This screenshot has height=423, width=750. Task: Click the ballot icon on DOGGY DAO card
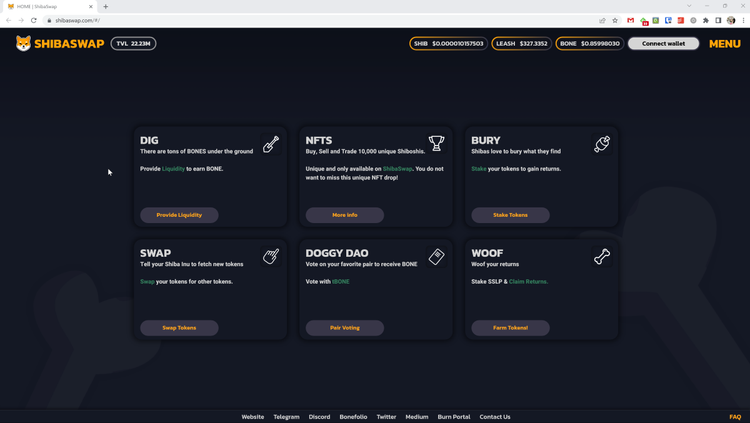click(436, 256)
